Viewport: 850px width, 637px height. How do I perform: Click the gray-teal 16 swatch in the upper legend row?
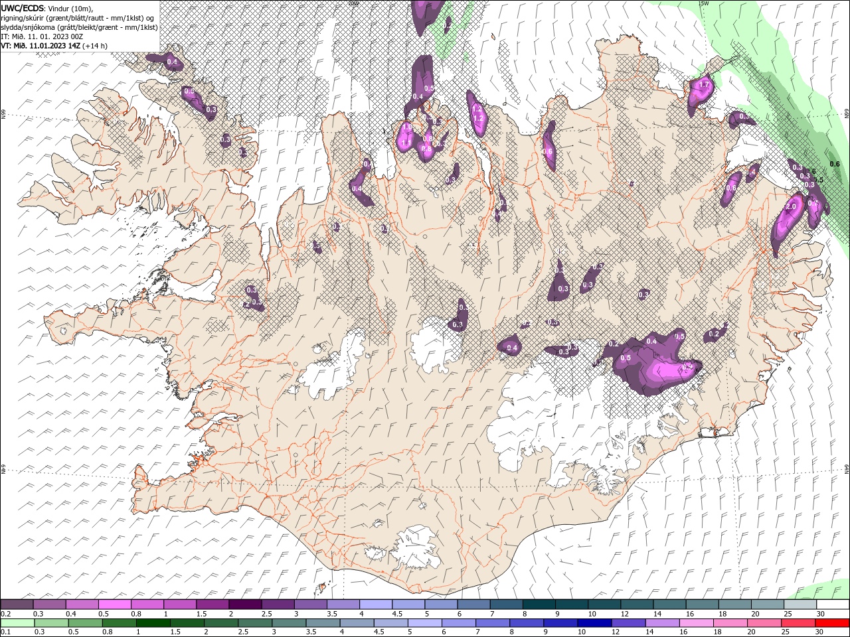coord(702,604)
